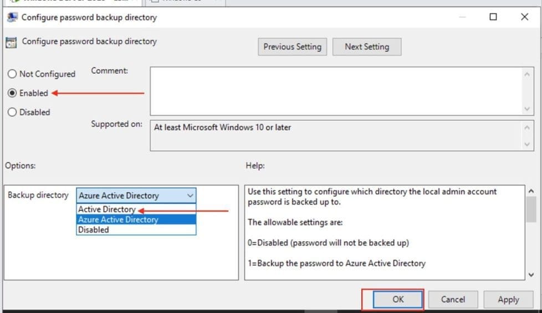Choose Azure Active Directory list option
Image resolution: width=542 pixels, height=313 pixels.
pos(136,219)
